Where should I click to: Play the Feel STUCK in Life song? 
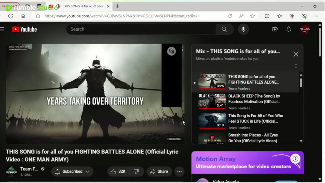(256, 118)
